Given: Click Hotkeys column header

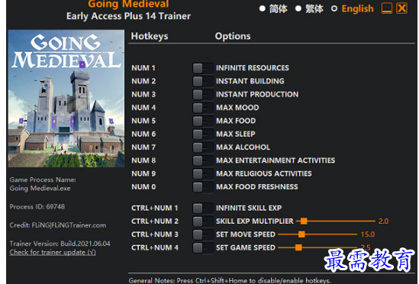Looking at the screenshot, I should [x=150, y=36].
